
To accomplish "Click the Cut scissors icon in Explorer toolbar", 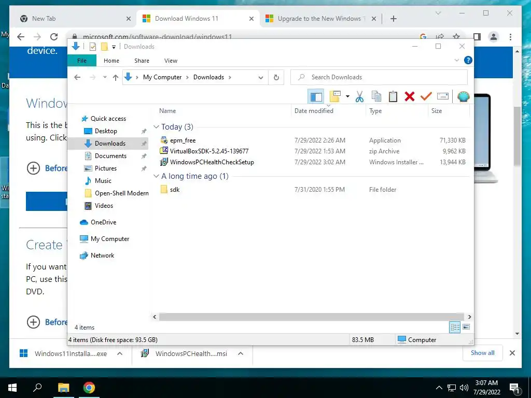I will click(x=359, y=97).
